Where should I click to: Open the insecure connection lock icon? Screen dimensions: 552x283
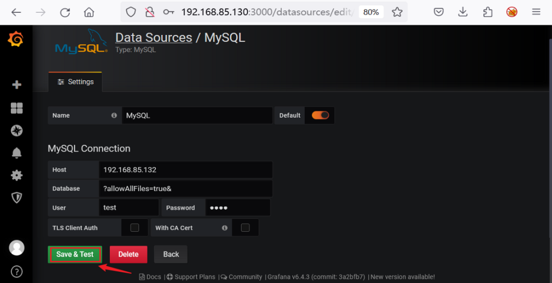pyautogui.click(x=150, y=12)
